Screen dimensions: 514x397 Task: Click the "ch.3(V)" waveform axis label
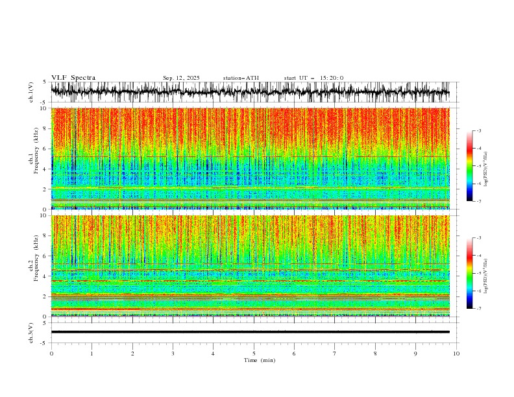point(31,333)
